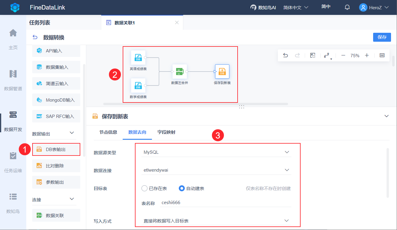
Task: Add a MongoDB输入 operator
Action: 56,100
